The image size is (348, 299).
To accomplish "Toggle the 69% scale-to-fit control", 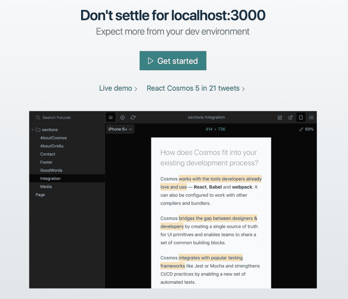I will (306, 129).
